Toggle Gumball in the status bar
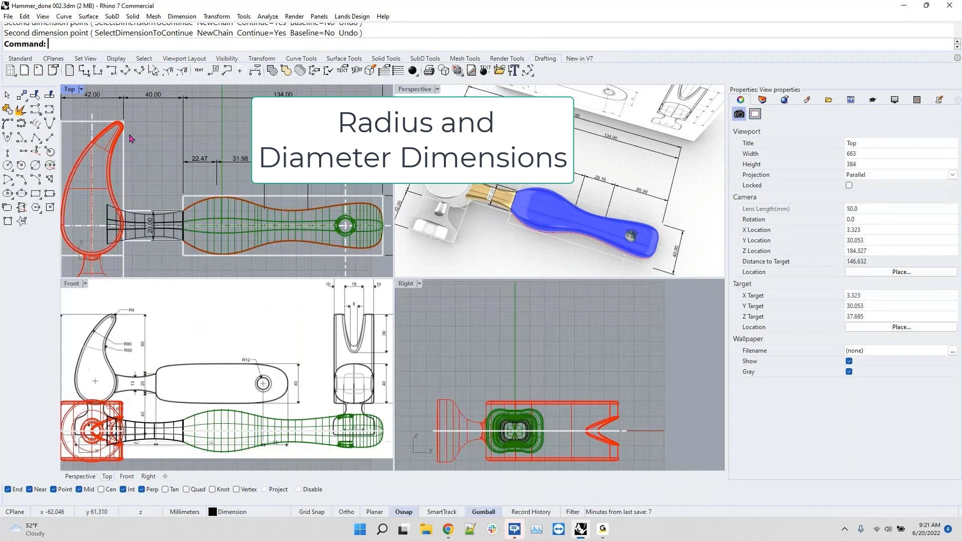962x541 pixels. point(483,511)
